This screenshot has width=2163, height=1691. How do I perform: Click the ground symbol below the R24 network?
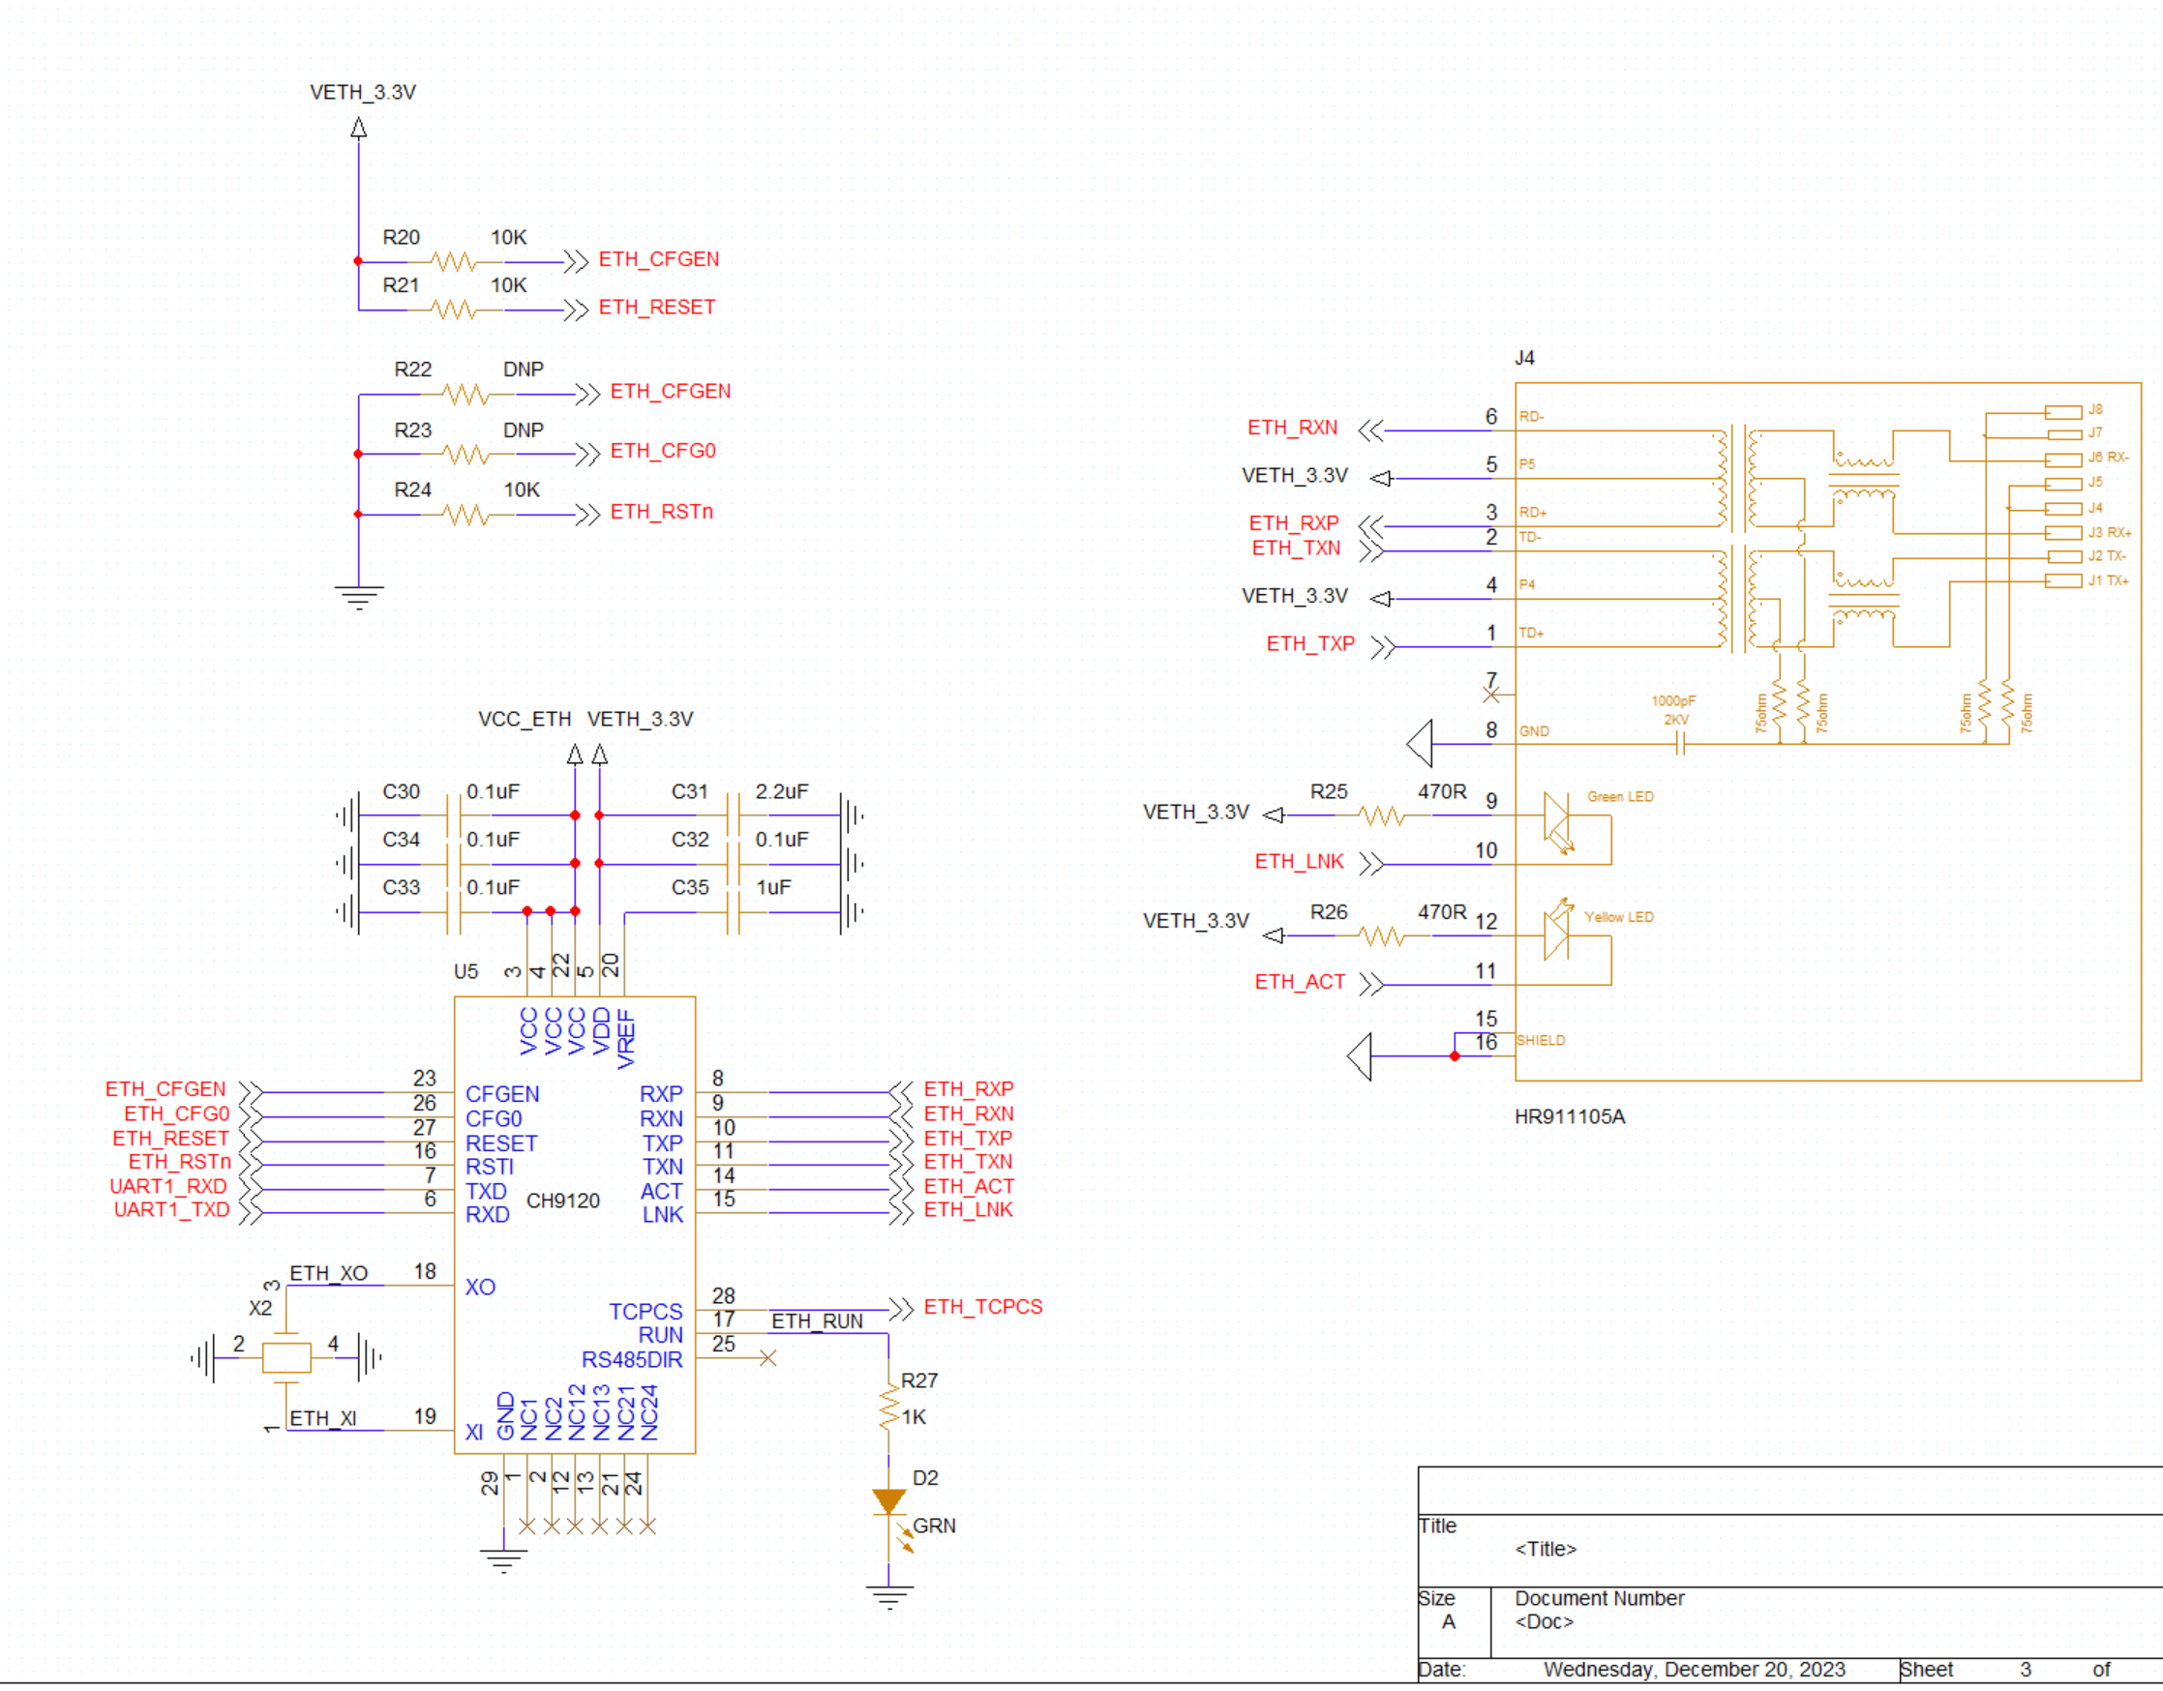358,597
